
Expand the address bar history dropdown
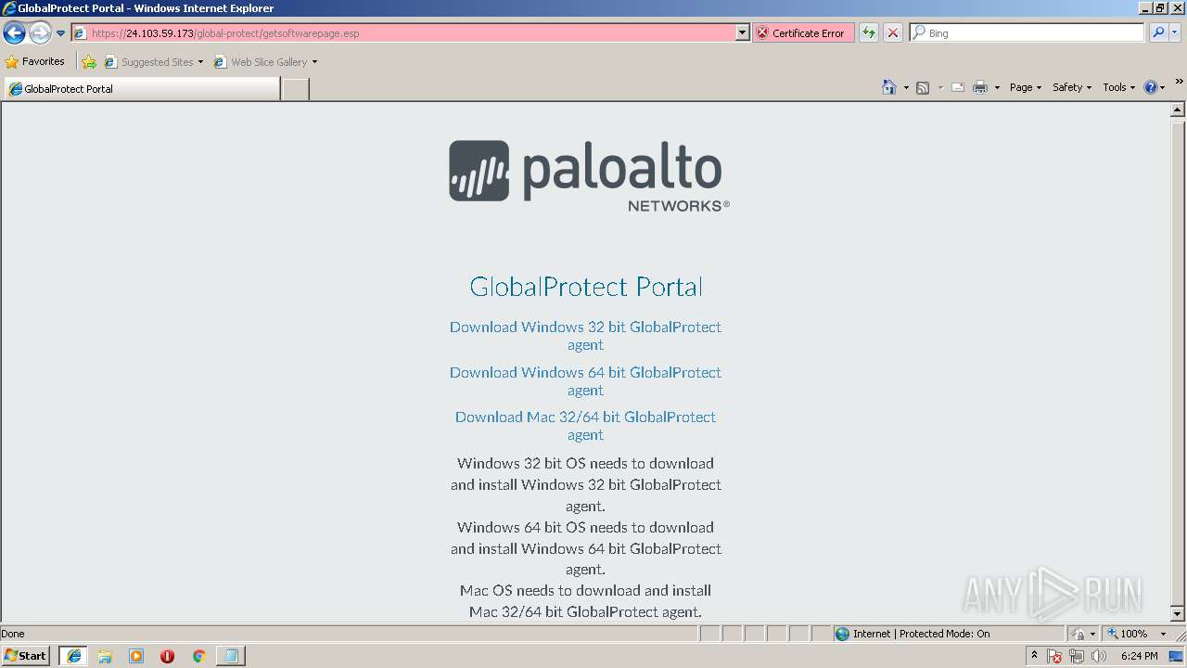(x=742, y=32)
